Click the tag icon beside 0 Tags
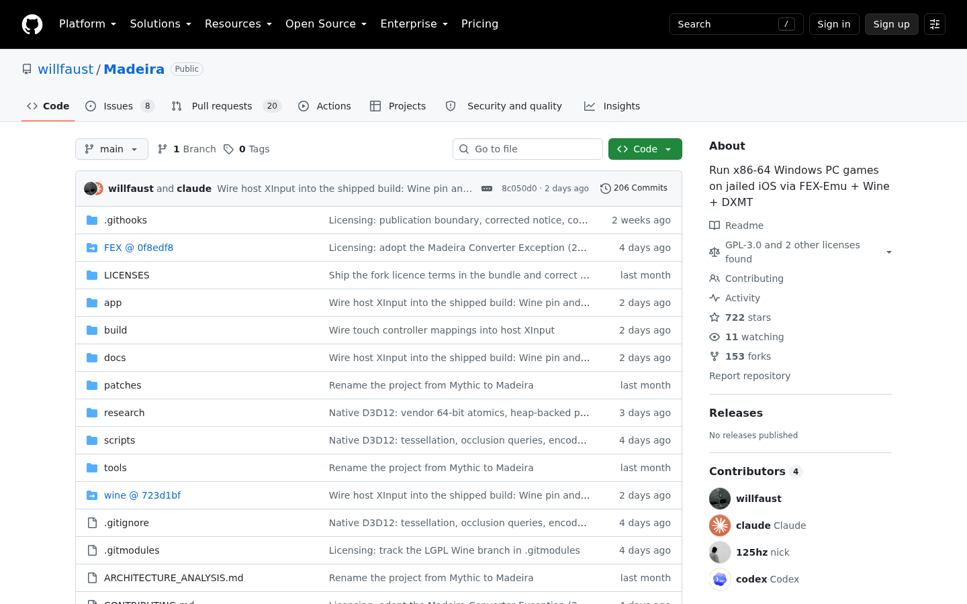Screen dimensions: 967x604 pos(228,149)
